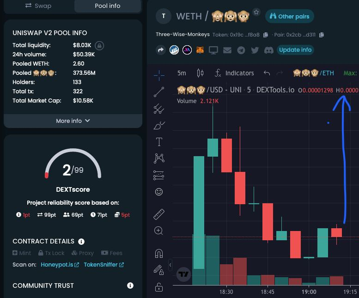Open Other pairs button
This screenshot has height=298, width=359.
point(289,16)
